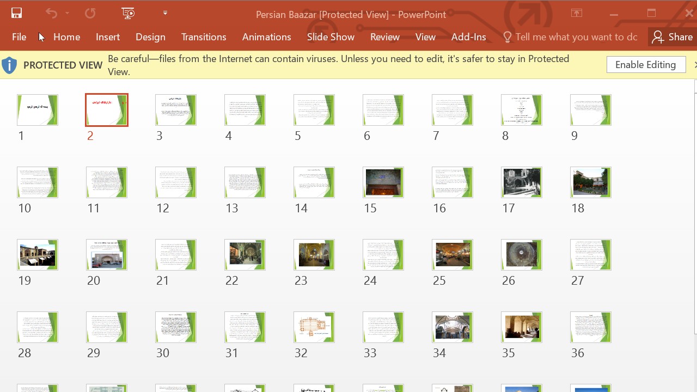697x392 pixels.
Task: Select slide 21 thumbnail
Action: coord(176,255)
